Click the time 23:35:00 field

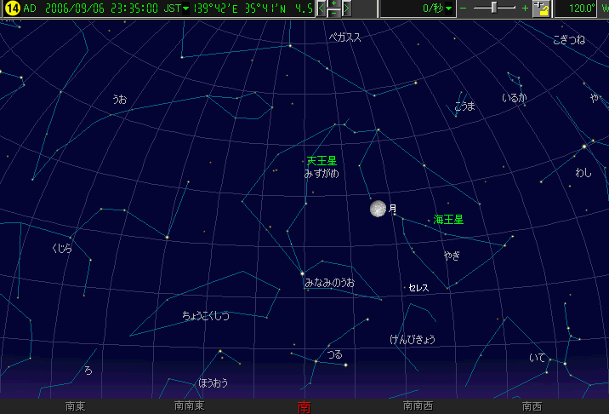click(134, 9)
